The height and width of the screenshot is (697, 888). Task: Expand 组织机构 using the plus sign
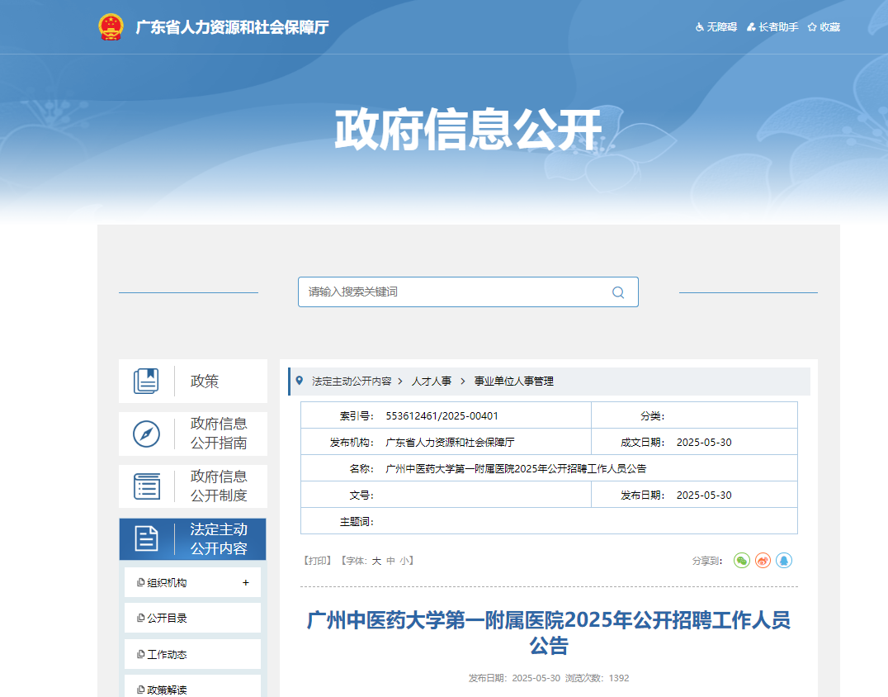246,582
